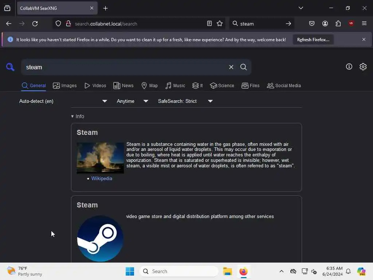Open the SafeSearch: Strict dropdown
Image resolution: width=373 pixels, height=280 pixels.
tap(185, 101)
